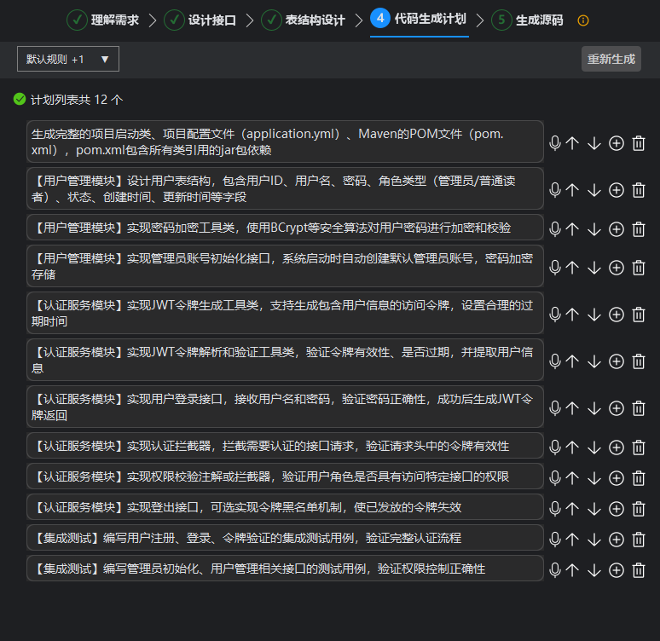Edit the first project startup class plan text
The height and width of the screenshot is (641, 660).
pyautogui.click(x=285, y=141)
